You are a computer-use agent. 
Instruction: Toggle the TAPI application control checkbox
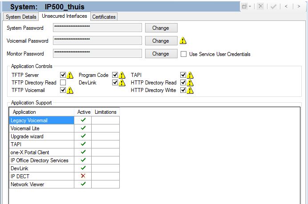pyautogui.click(x=183, y=75)
